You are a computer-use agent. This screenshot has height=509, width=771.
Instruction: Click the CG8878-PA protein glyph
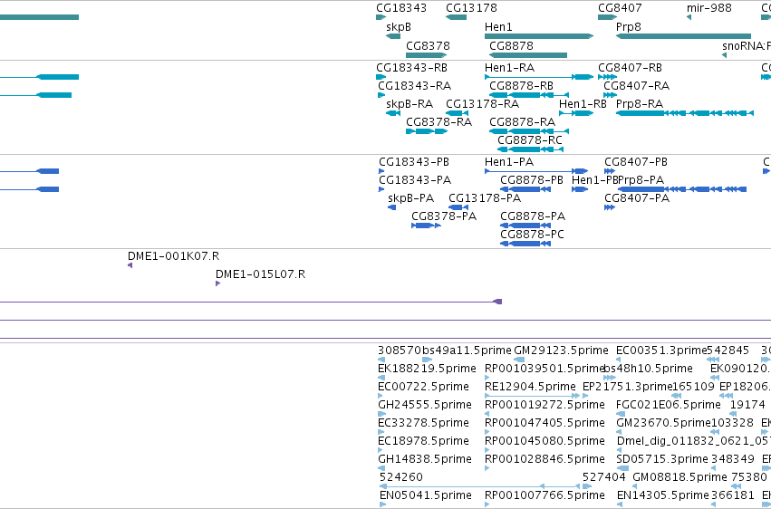click(525, 226)
